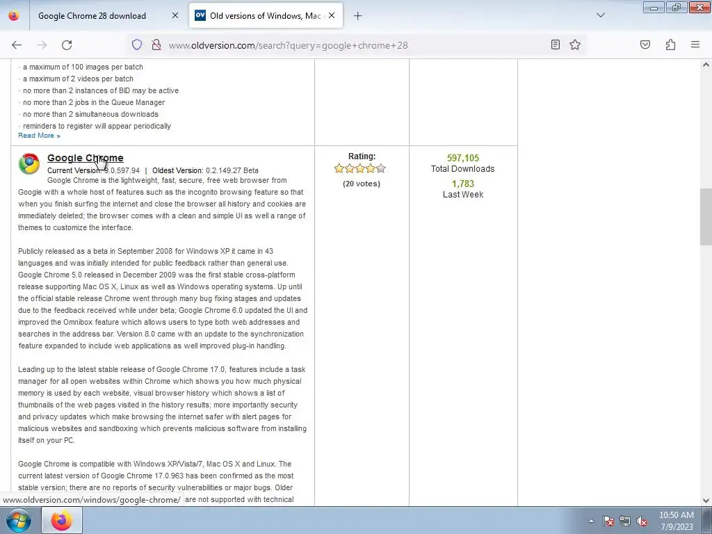Click the 597,105 total downloads count
This screenshot has width=712, height=534.
(x=462, y=158)
